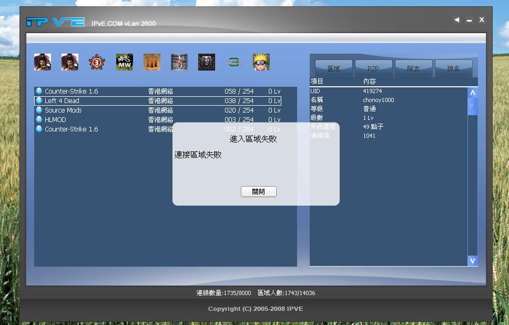Click the globe icon beside Source Mods
Image resolution: width=509 pixels, height=325 pixels.
39,110
